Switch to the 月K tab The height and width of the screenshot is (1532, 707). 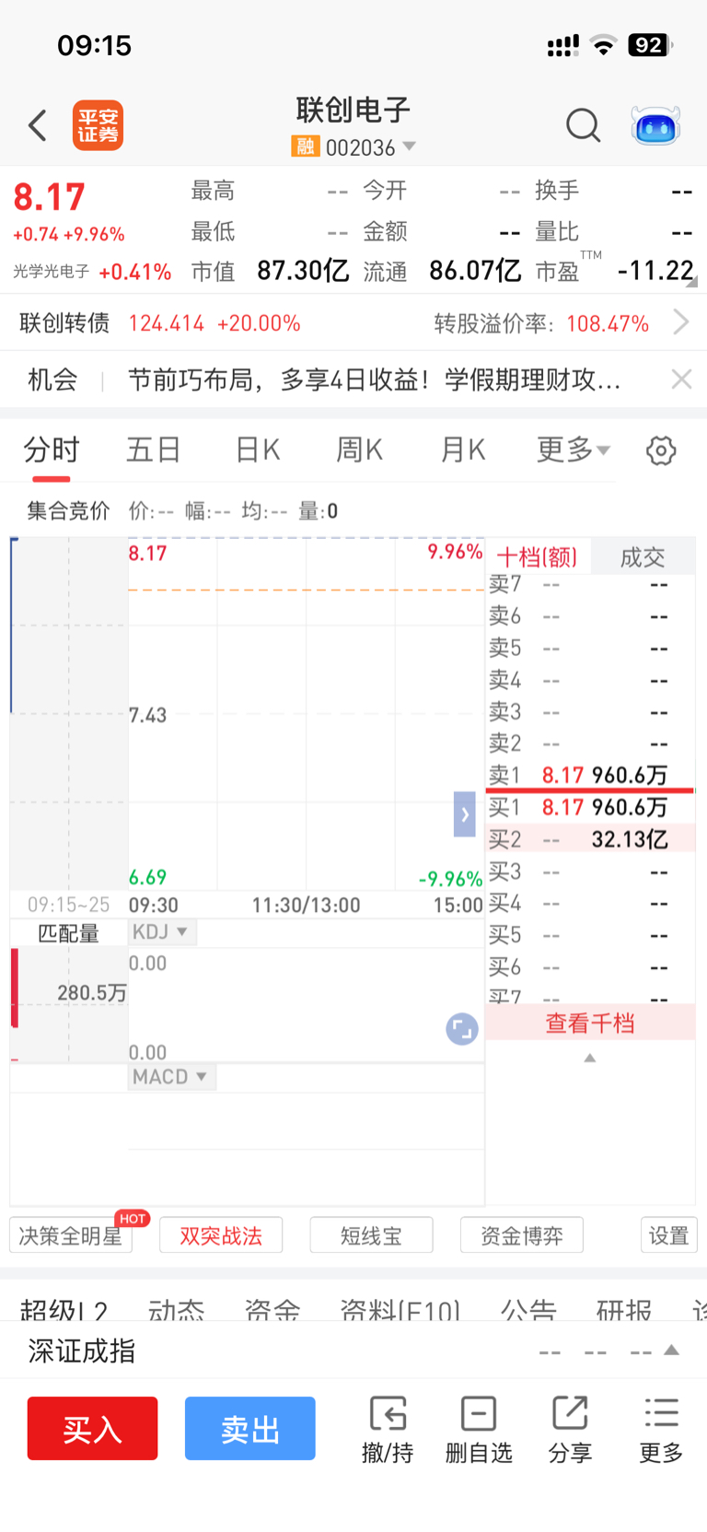[x=462, y=450]
